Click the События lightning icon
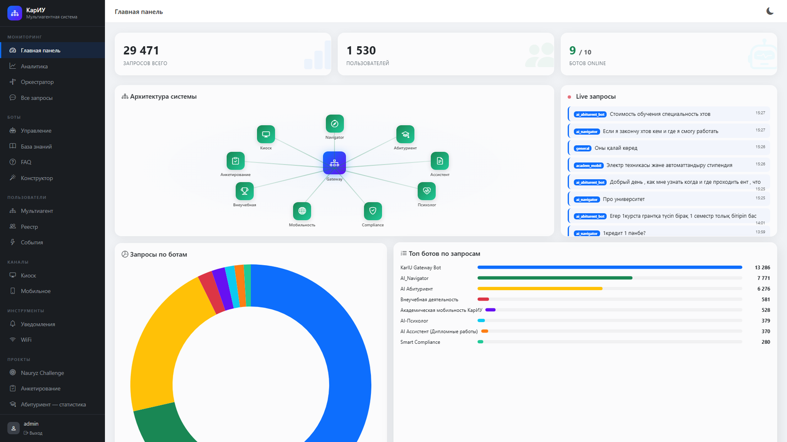 [13, 242]
